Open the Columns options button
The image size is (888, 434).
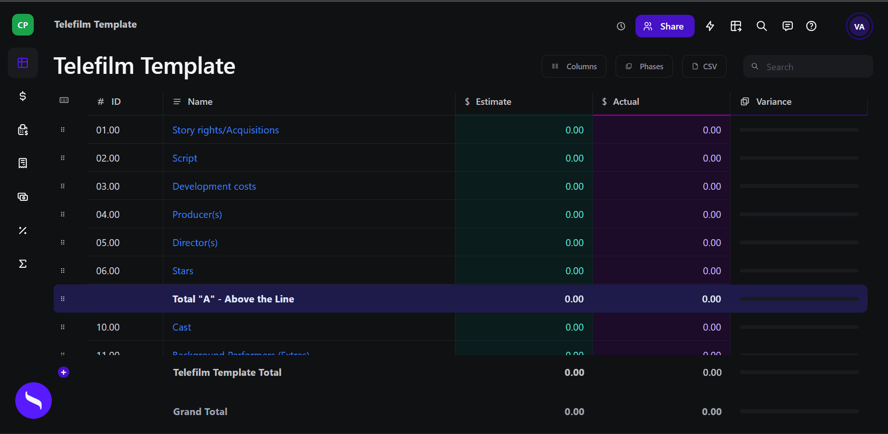click(x=573, y=66)
